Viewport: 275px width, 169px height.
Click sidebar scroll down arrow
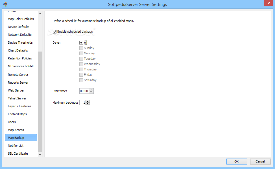click(40, 154)
